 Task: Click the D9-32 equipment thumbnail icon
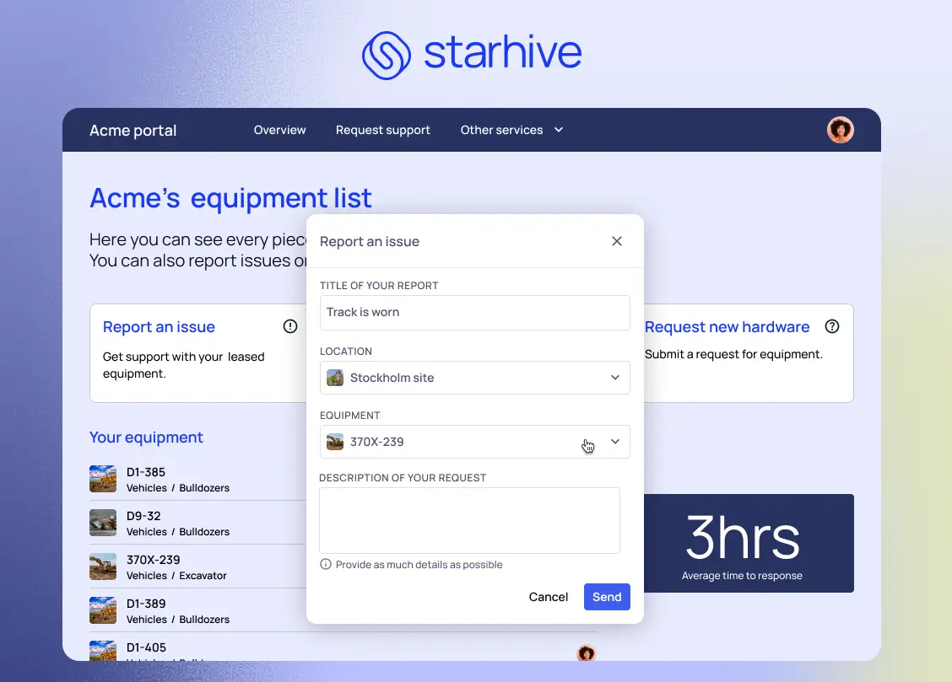tap(102, 523)
